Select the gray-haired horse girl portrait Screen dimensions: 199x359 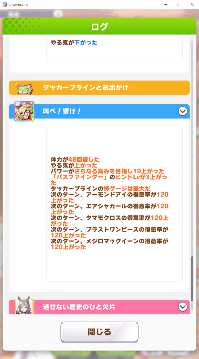(24, 305)
